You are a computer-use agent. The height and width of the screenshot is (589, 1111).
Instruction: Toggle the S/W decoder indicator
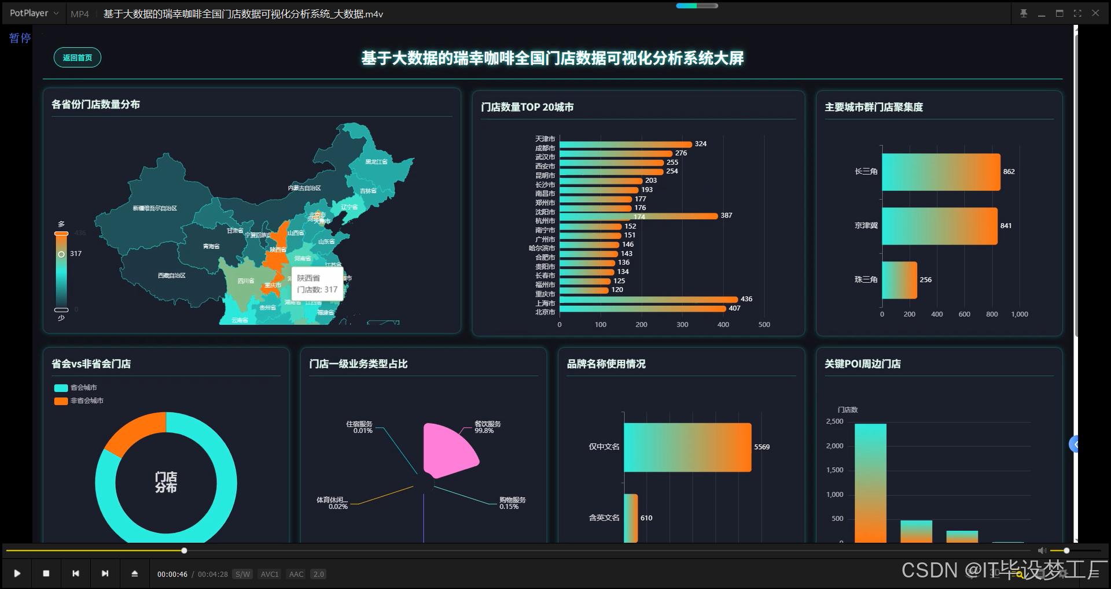(242, 574)
